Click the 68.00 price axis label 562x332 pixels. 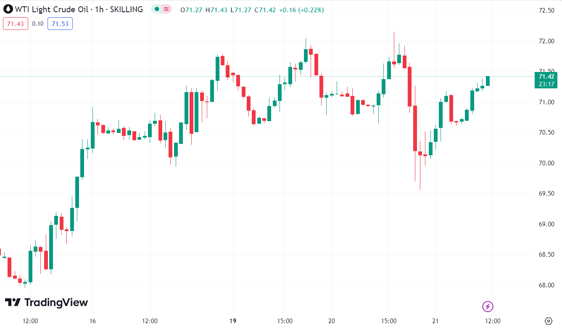point(546,285)
